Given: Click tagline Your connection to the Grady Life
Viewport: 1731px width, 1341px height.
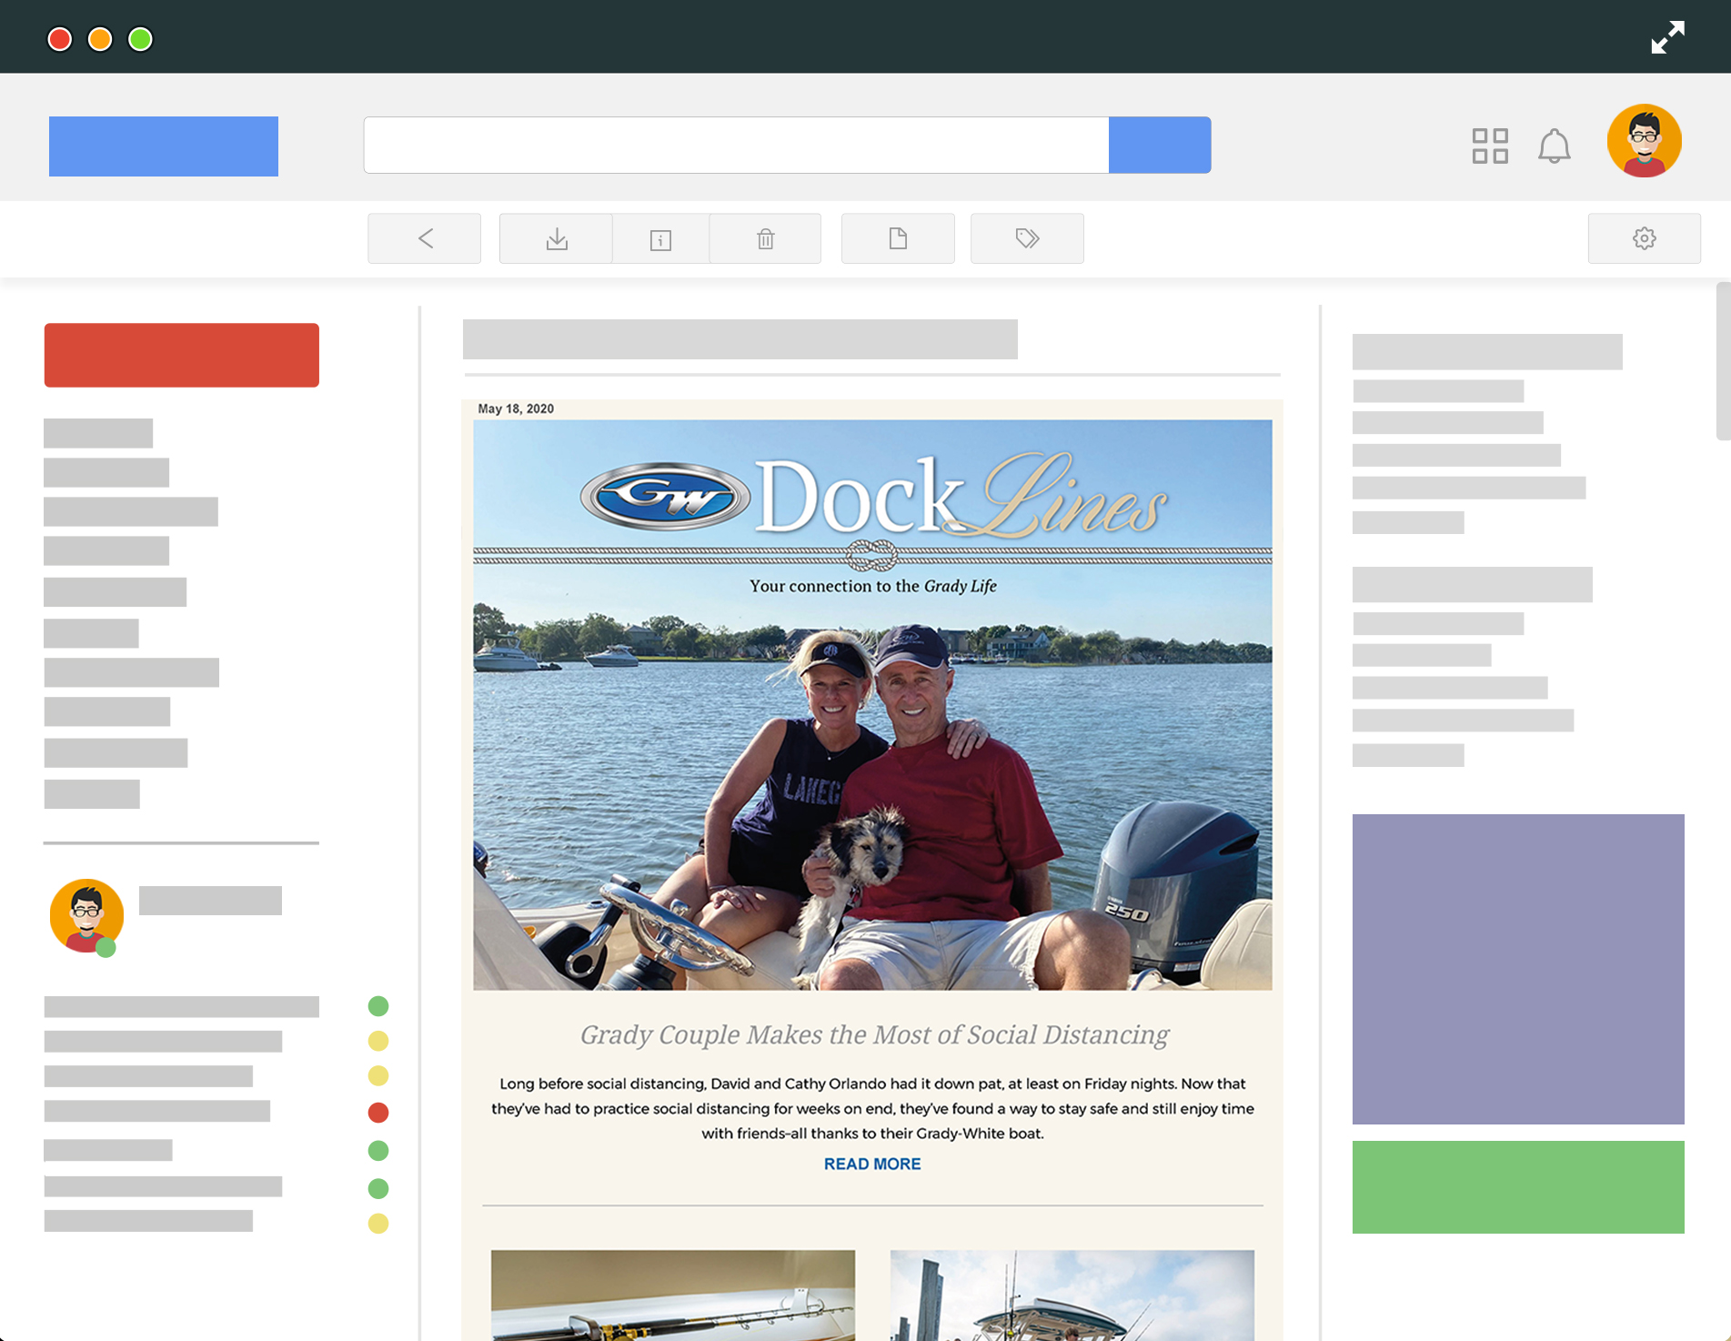Looking at the screenshot, I should (873, 586).
